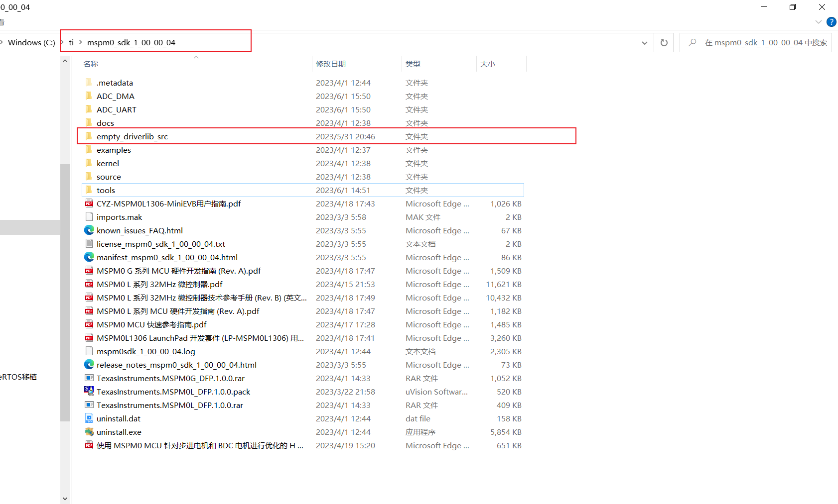
Task: Expand the ti breadcrumb arrow
Action: 80,42
